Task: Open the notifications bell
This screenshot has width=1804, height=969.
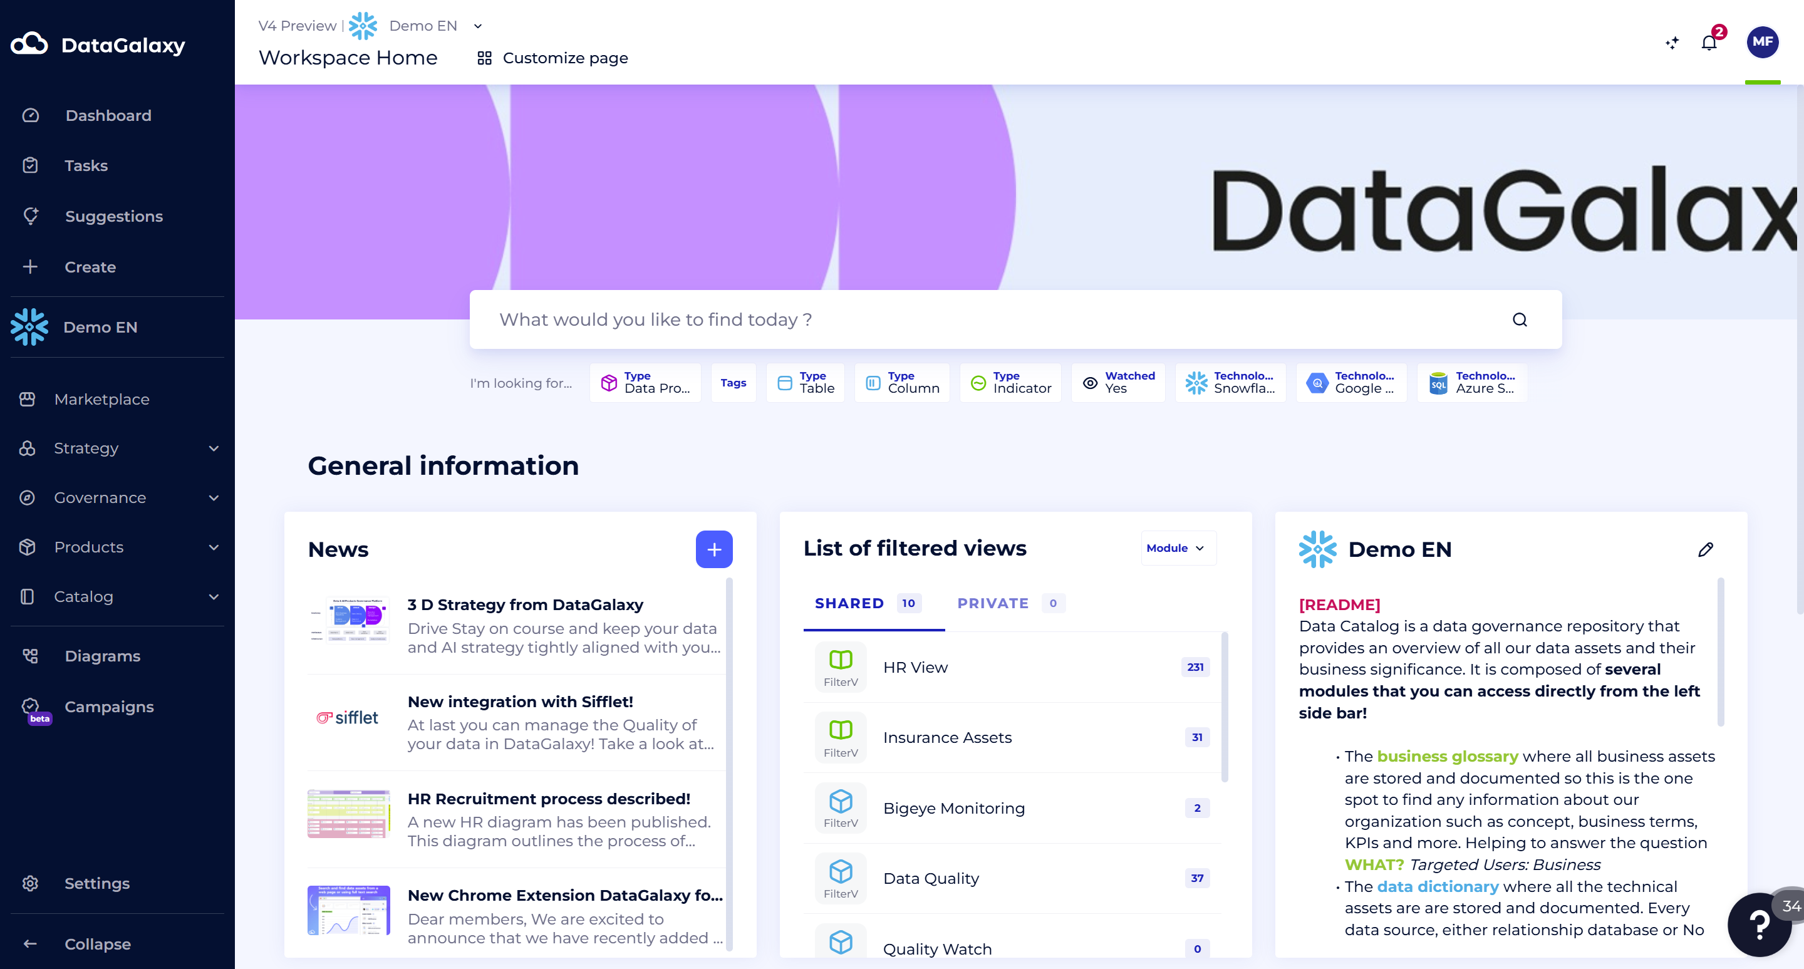Action: tap(1709, 43)
